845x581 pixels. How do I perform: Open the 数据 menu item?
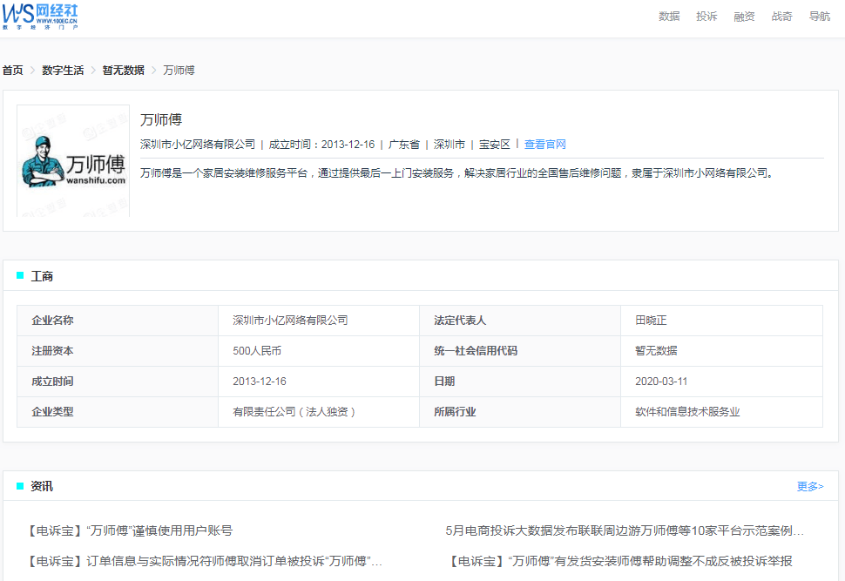coord(669,17)
